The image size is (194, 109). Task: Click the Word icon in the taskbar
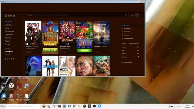[x=64, y=106]
